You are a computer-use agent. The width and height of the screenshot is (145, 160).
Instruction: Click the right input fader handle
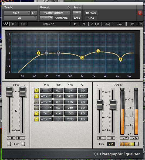[22, 91]
